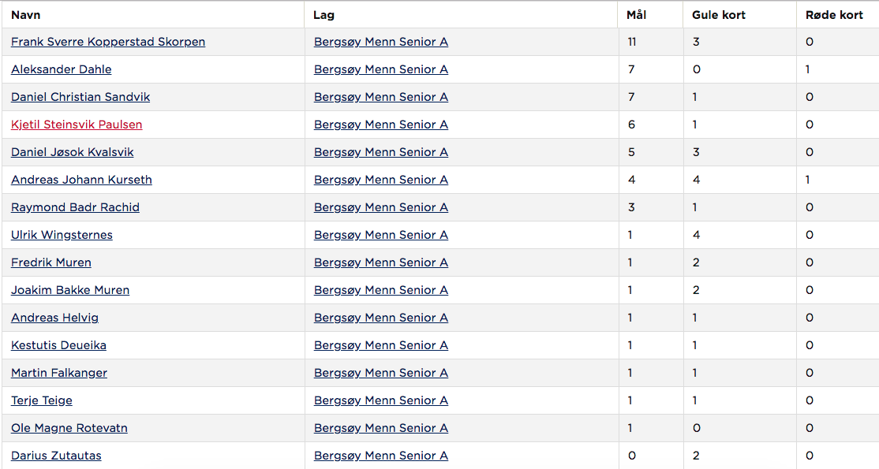Click the Aleksander Dahle name link
The width and height of the screenshot is (879, 469).
[x=61, y=69]
